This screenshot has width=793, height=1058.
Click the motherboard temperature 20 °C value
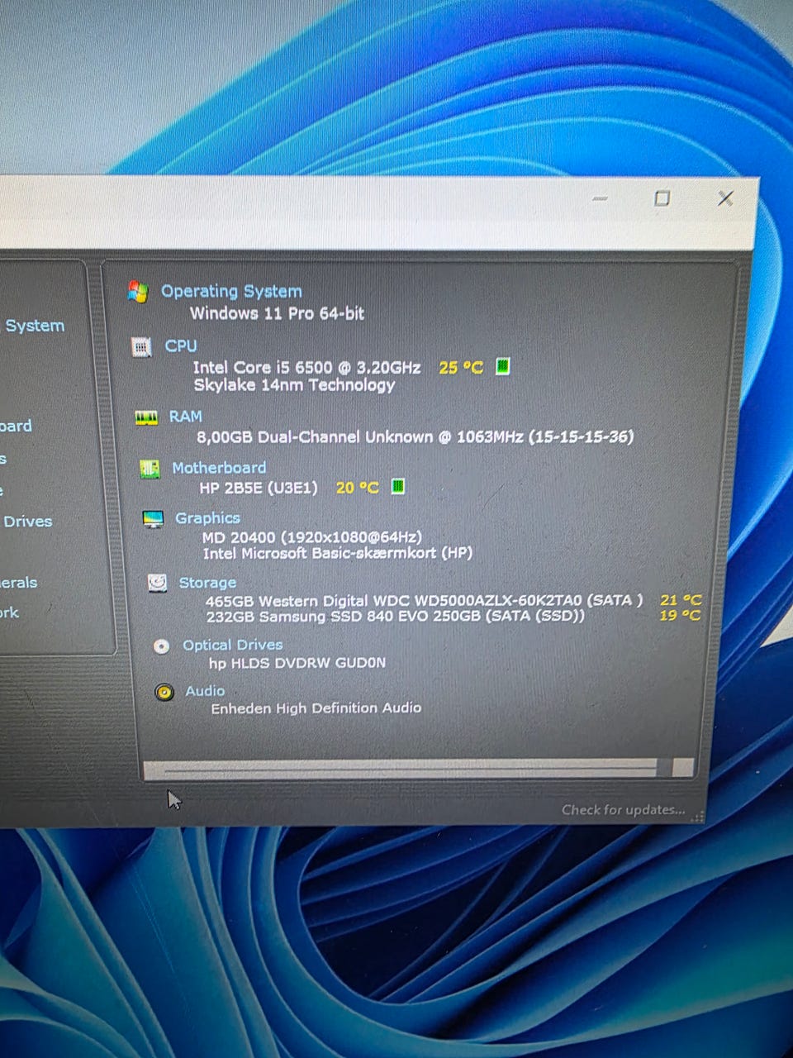358,488
